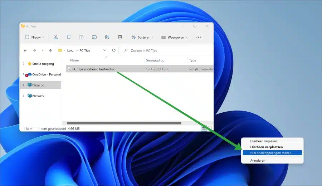Choose Hier snelkoppelingen maken
The height and width of the screenshot is (186, 322).
click(x=272, y=153)
